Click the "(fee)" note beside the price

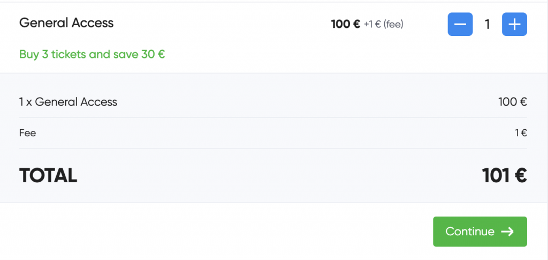393,25
